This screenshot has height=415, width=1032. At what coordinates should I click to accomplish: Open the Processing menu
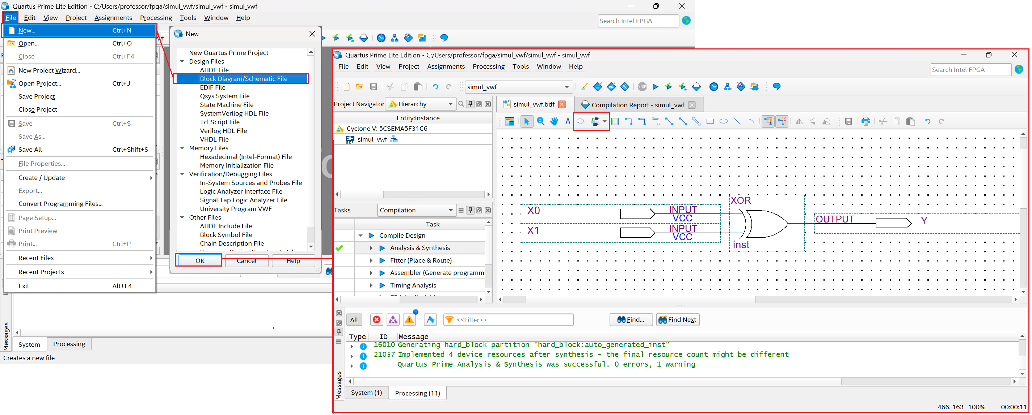[x=488, y=66]
